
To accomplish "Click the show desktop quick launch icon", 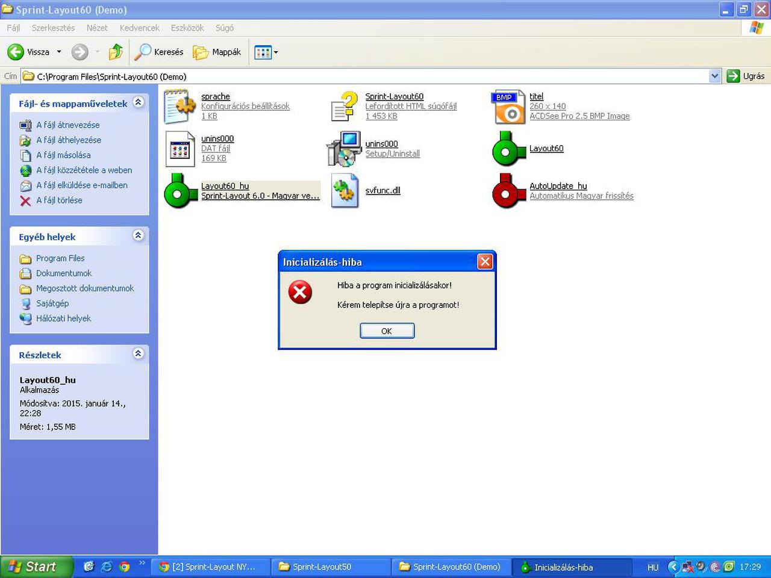I will (89, 567).
